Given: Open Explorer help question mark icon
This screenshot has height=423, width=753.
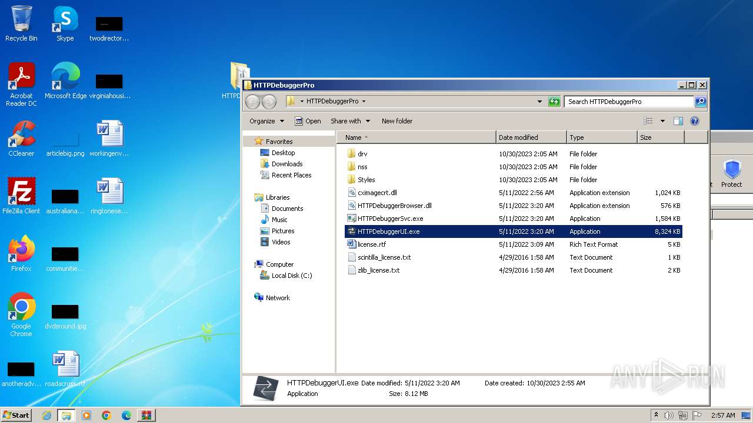Looking at the screenshot, I should click(x=695, y=121).
